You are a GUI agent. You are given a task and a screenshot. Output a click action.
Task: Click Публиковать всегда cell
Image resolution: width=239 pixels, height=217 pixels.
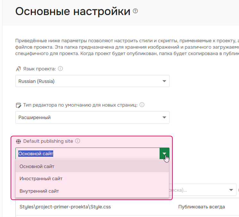point(202,207)
